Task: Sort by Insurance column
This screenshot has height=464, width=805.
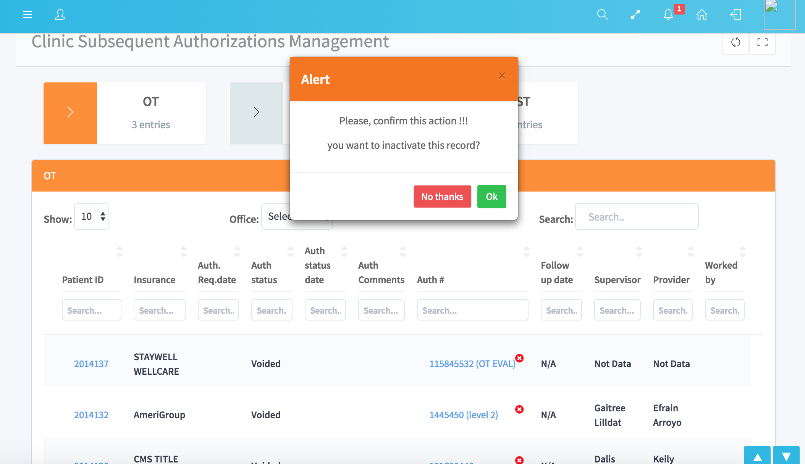Action: 184,251
